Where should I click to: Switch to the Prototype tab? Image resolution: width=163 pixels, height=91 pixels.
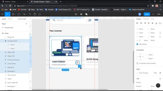pyautogui.click(x=146, y=19)
